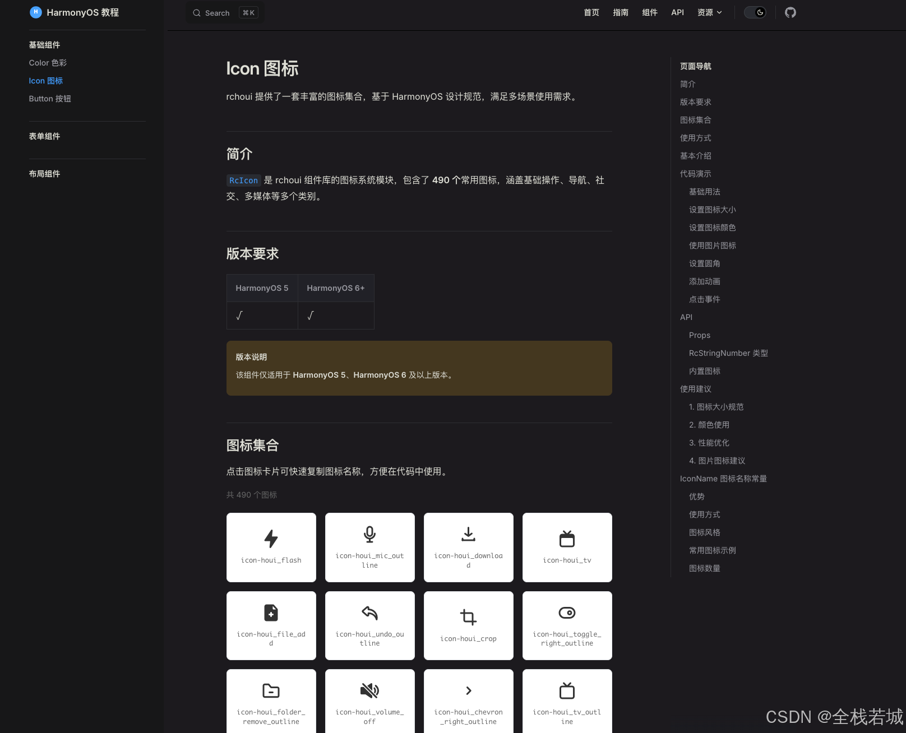The width and height of the screenshot is (906, 733).
Task: Select the icon-houi_crop icon card
Action: [x=468, y=625]
